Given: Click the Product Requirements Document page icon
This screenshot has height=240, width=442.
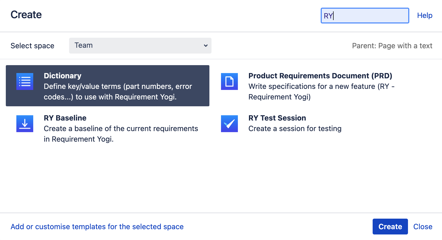Looking at the screenshot, I should (229, 81).
